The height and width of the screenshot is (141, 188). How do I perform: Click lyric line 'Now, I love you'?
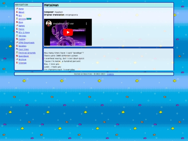pyautogui.click(x=52, y=64)
